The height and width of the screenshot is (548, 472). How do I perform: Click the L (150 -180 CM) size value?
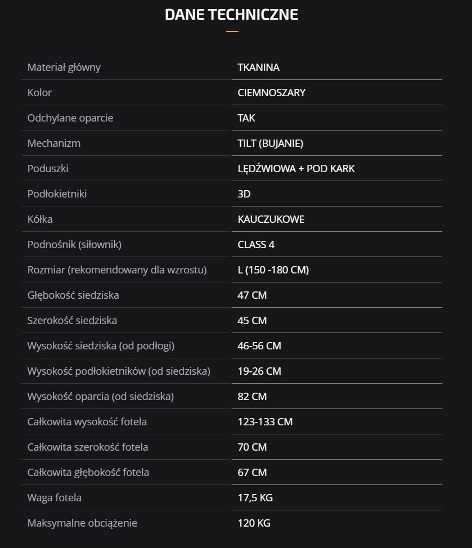pyautogui.click(x=273, y=270)
